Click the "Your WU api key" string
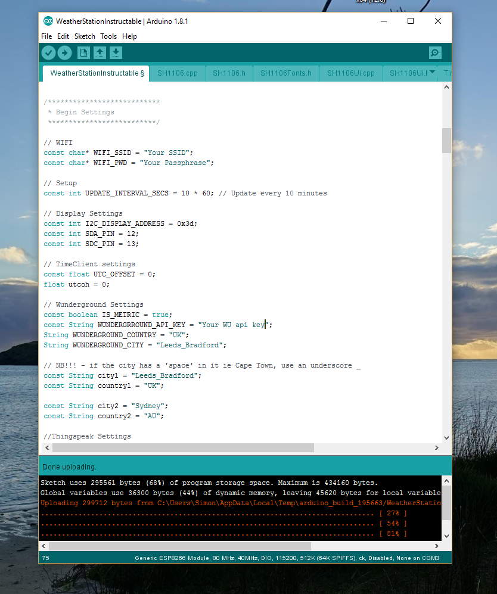 [x=234, y=325]
